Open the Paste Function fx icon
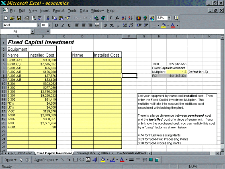This screenshot has height=169, width=225. (117, 18)
